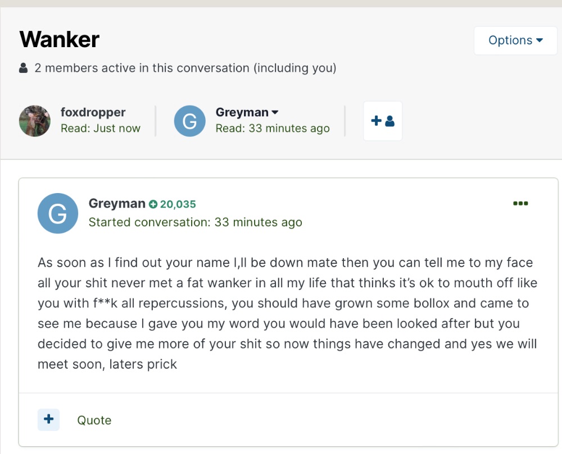Click the 20,035 reputation count
This screenshot has width=562, height=454.
178,204
